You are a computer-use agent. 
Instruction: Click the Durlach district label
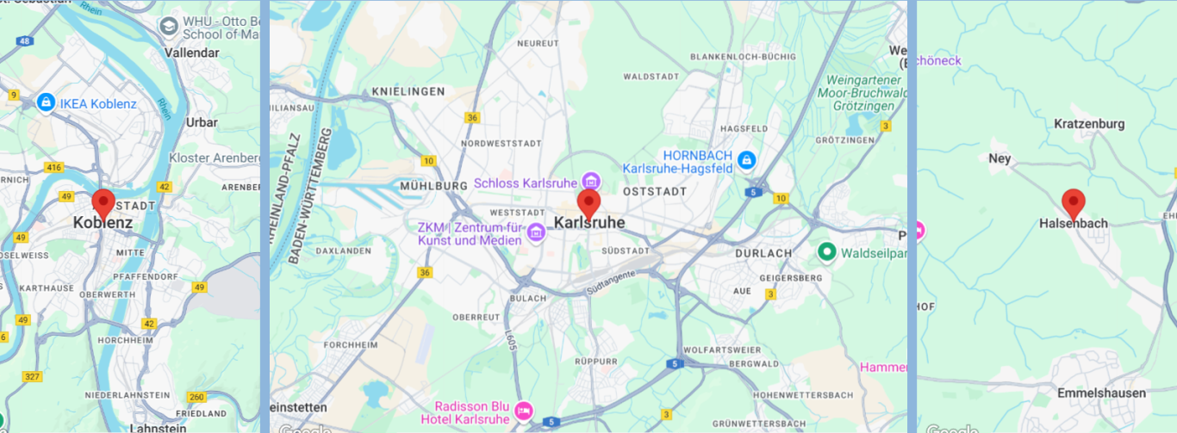click(763, 253)
